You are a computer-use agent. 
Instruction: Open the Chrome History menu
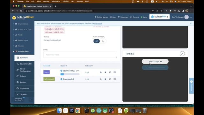point(46,1)
